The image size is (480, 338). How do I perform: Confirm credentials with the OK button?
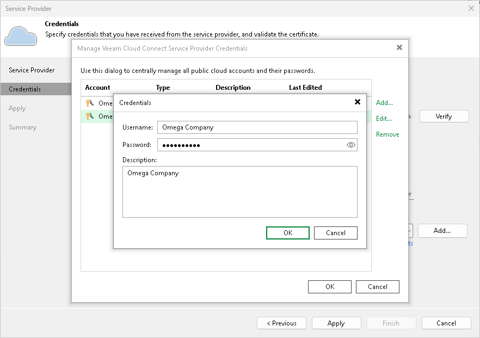[x=287, y=232]
